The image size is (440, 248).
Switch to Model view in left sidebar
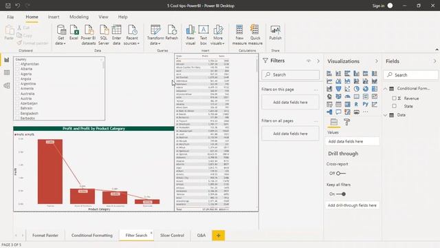(7, 85)
